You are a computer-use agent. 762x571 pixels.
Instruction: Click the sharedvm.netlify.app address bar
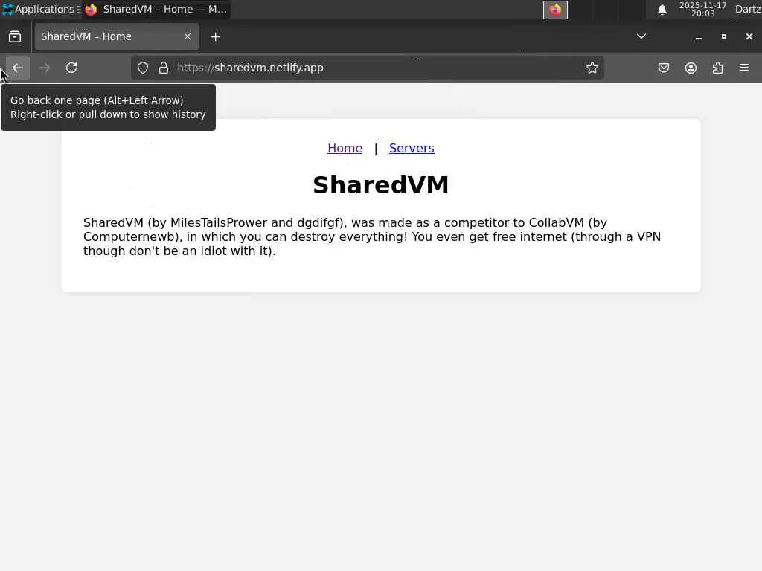pos(369,68)
